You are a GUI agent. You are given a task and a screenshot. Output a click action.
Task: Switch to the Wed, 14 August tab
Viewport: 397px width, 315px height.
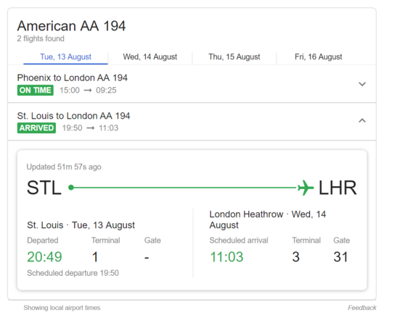pyautogui.click(x=150, y=56)
